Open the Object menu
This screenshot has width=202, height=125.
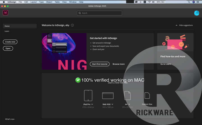coord(49,2)
